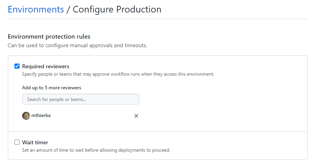
Task: Uncheck the Required reviewers checkbox
Action: (x=17, y=66)
